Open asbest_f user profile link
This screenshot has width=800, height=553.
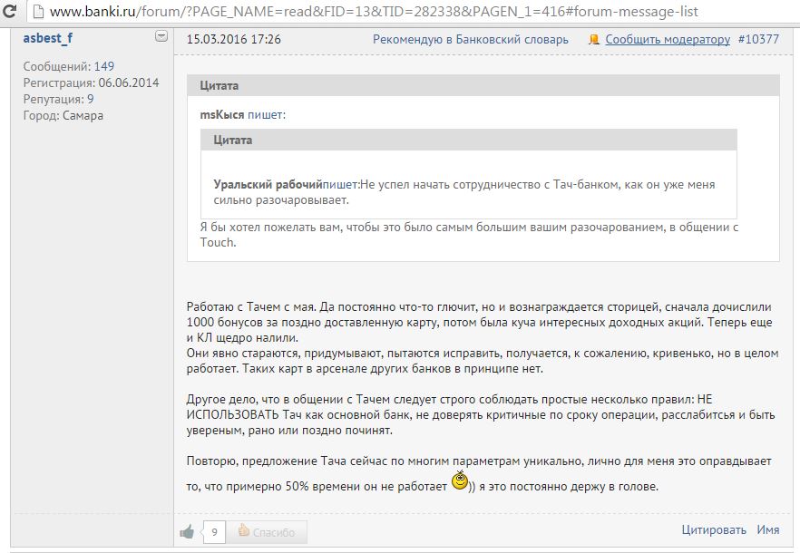click(x=48, y=38)
